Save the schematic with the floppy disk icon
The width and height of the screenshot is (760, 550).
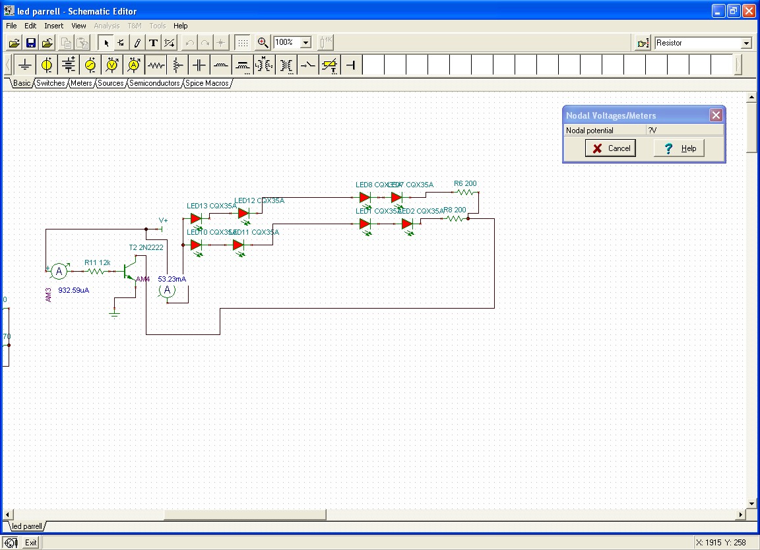click(x=30, y=43)
